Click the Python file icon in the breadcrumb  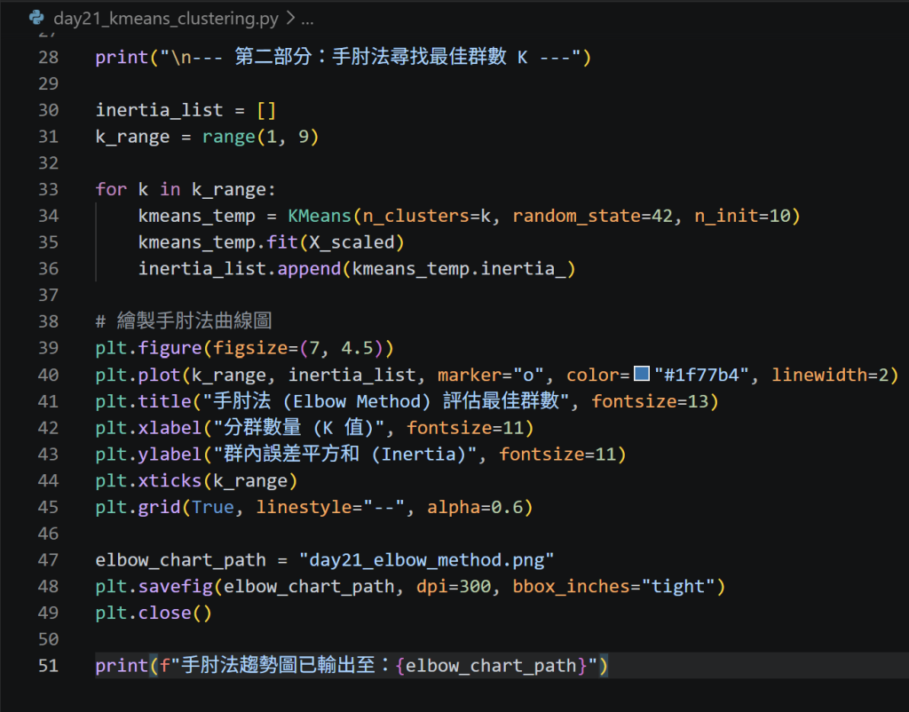point(36,18)
